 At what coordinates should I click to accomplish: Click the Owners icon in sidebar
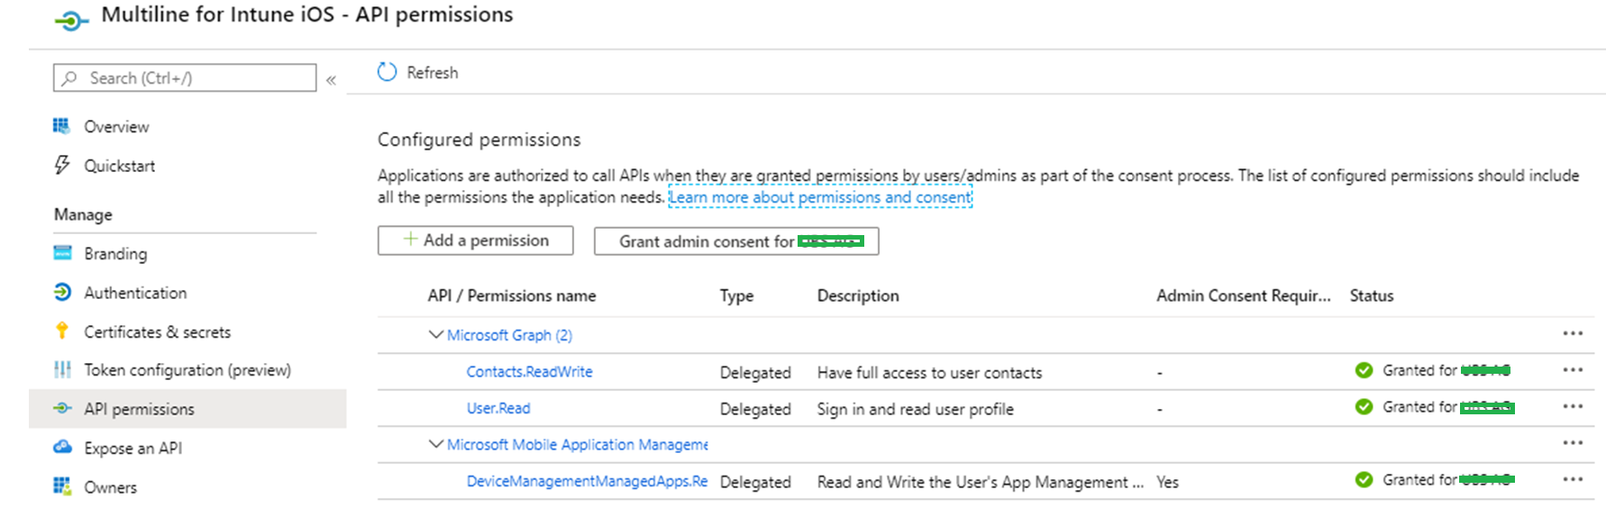[x=62, y=486]
